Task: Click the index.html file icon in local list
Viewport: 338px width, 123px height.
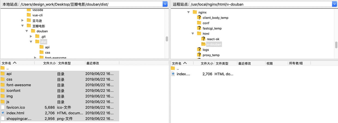Action: click(3, 113)
